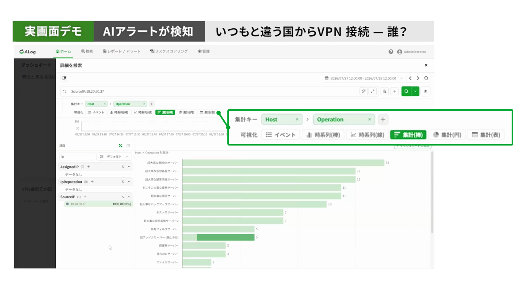Click the small green 集計(棒) button left of callout

[x=165, y=112]
